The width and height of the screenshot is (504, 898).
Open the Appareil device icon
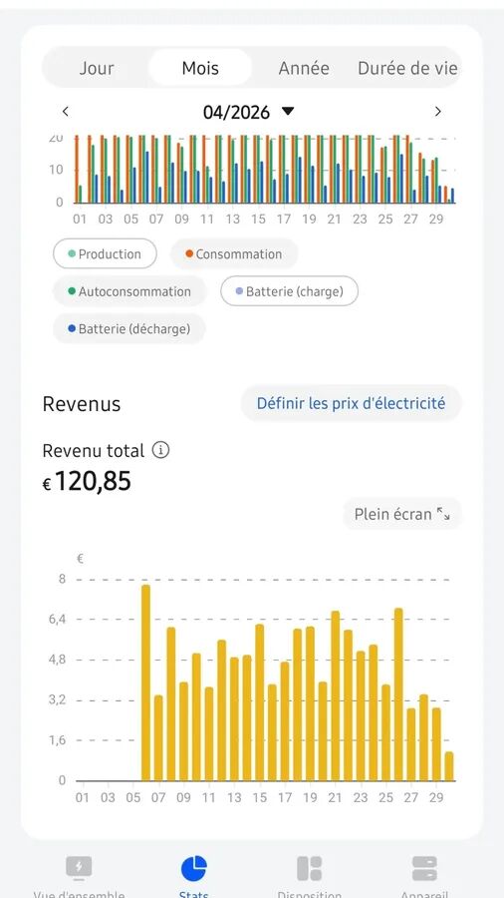tap(424, 869)
